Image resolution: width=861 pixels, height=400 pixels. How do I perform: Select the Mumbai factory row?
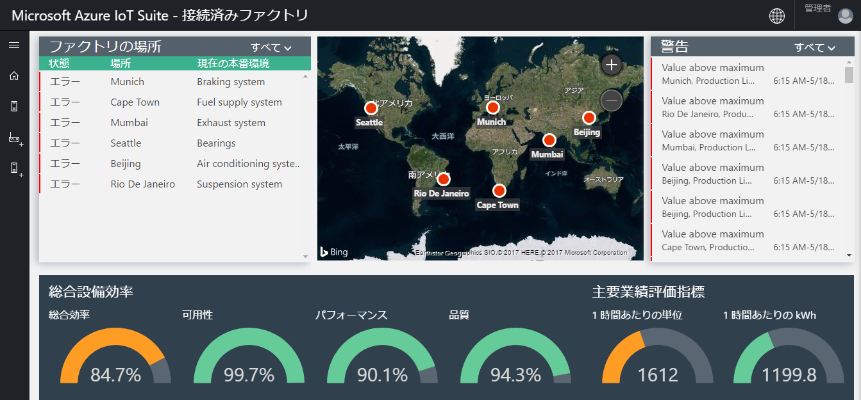pyautogui.click(x=170, y=123)
